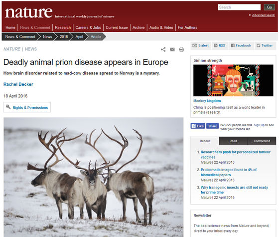Open Nature's Twitter page link
The width and height of the screenshot is (279, 237).
pos(265,45)
